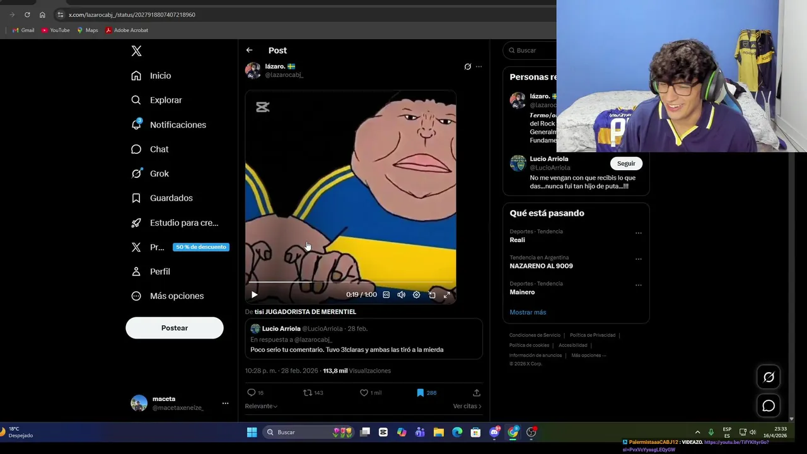The height and width of the screenshot is (454, 807).
Task: Open Ver citas link
Action: tap(467, 406)
